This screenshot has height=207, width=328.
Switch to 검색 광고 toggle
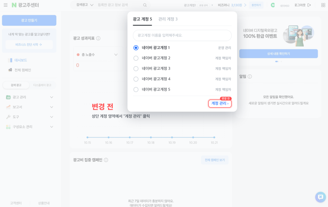point(16,85)
